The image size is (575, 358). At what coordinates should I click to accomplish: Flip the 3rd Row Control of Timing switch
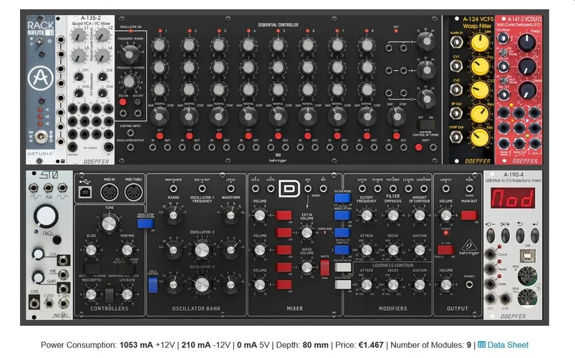pyautogui.click(x=426, y=124)
